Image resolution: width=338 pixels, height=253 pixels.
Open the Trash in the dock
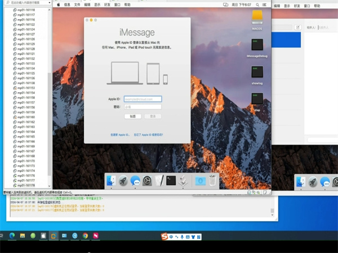pos(212,181)
